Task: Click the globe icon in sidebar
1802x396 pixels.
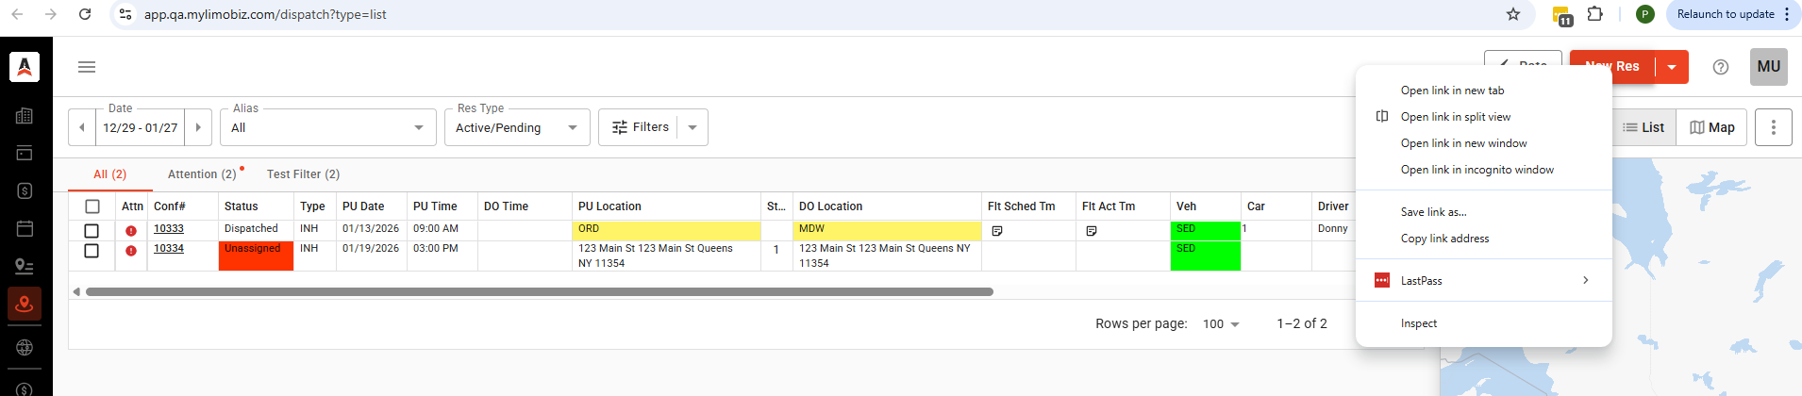Action: coord(25,348)
